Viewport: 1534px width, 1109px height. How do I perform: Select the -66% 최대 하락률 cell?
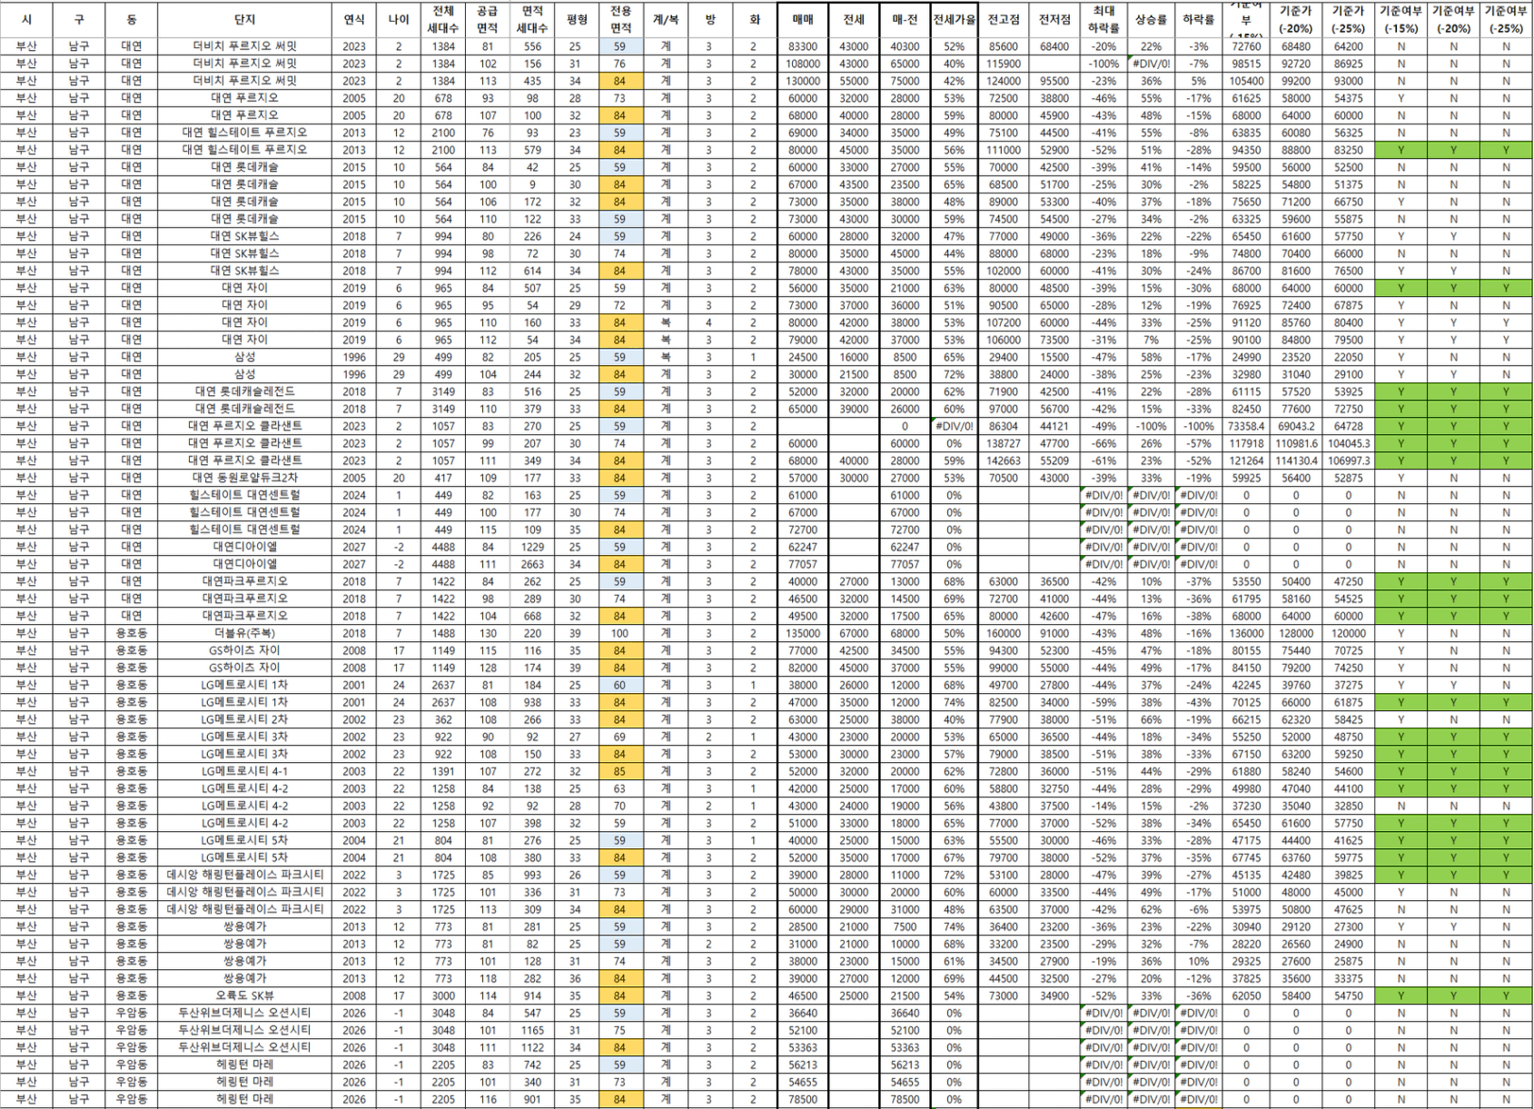coord(1103,443)
